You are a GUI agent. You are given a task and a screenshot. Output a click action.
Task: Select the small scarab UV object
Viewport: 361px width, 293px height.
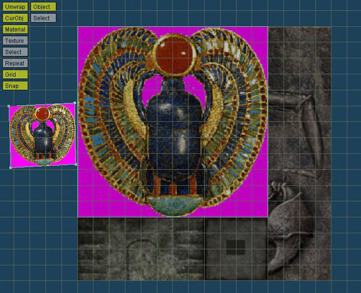[x=43, y=135]
